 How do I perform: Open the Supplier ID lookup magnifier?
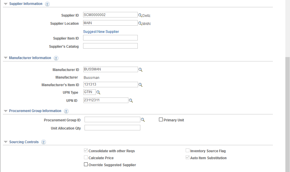point(140,15)
